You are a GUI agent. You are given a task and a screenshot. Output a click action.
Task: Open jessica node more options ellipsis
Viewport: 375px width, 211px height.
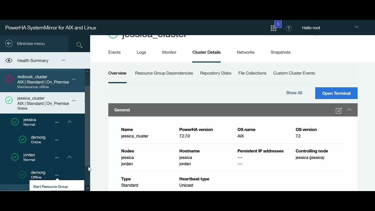[x=57, y=122]
